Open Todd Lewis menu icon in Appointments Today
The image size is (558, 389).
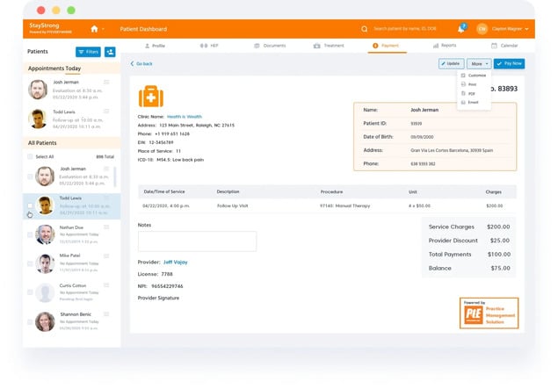coord(106,112)
